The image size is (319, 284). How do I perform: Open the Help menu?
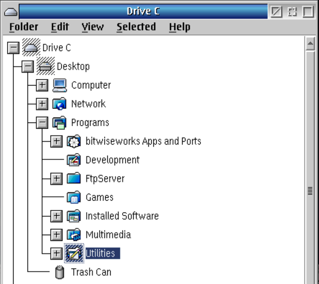coord(180,27)
